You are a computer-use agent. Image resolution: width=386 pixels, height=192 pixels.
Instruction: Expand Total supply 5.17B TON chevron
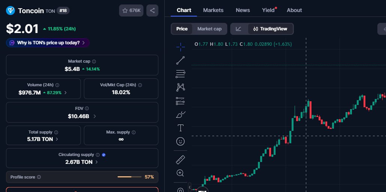point(57,139)
